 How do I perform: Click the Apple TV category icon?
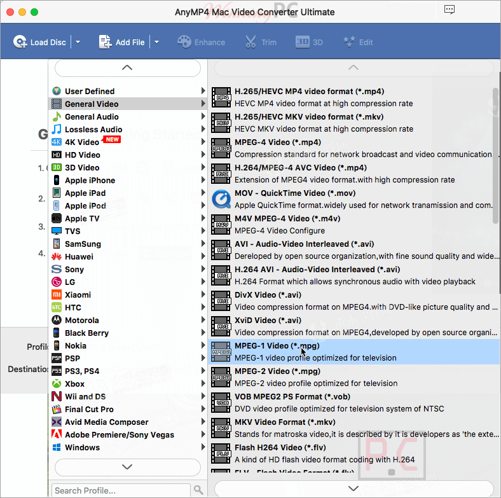coord(57,218)
